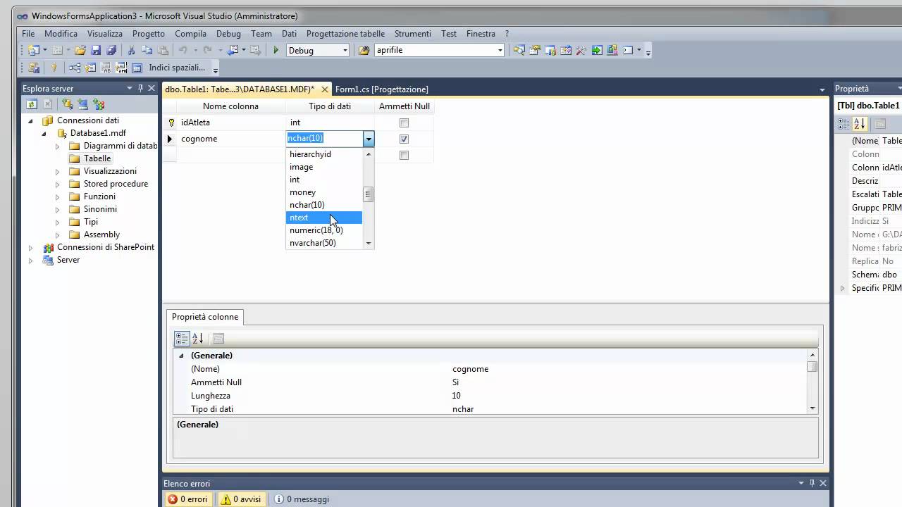Open the Solution Explorer toolbar icon
This screenshot has height=507, width=902.
[519, 50]
